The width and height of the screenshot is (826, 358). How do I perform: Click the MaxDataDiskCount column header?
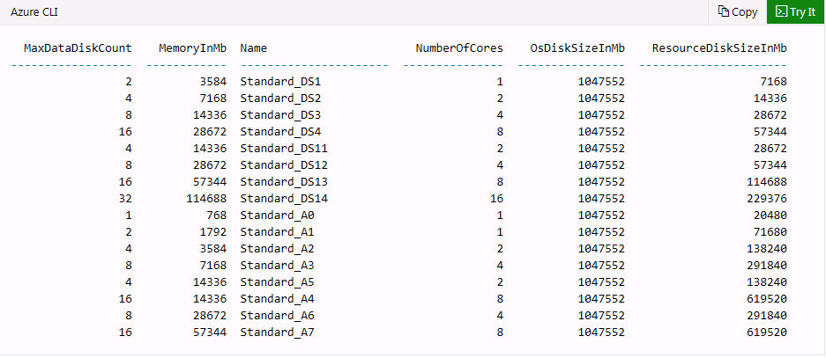78,47
